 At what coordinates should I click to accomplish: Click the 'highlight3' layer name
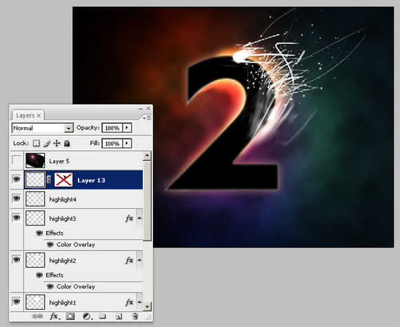(63, 219)
